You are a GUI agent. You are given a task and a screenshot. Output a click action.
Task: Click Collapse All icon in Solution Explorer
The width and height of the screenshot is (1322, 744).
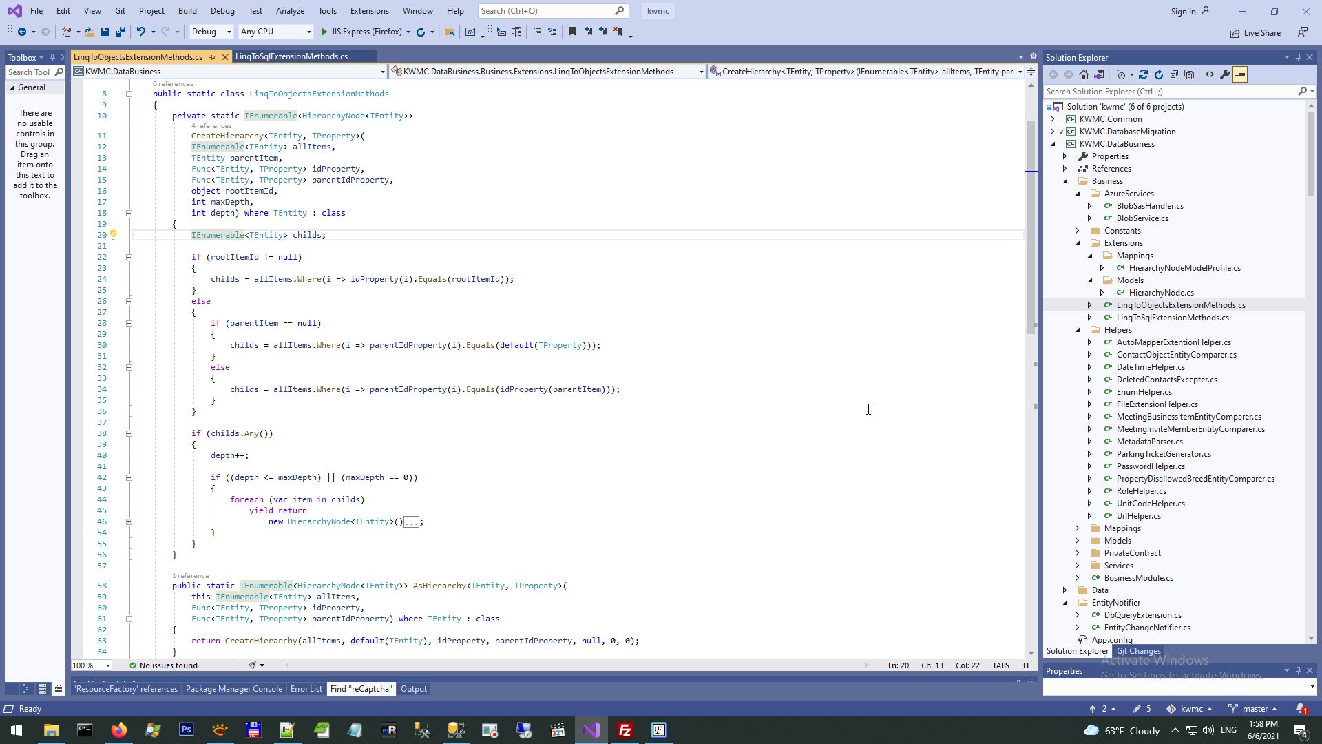(1174, 74)
